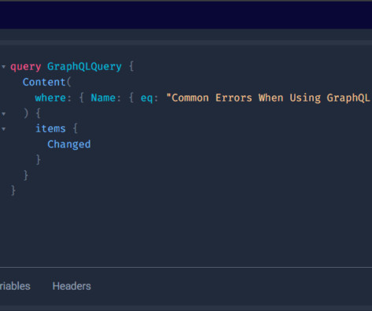Click the 'items' field
The image size is (372, 311).
tap(50, 128)
